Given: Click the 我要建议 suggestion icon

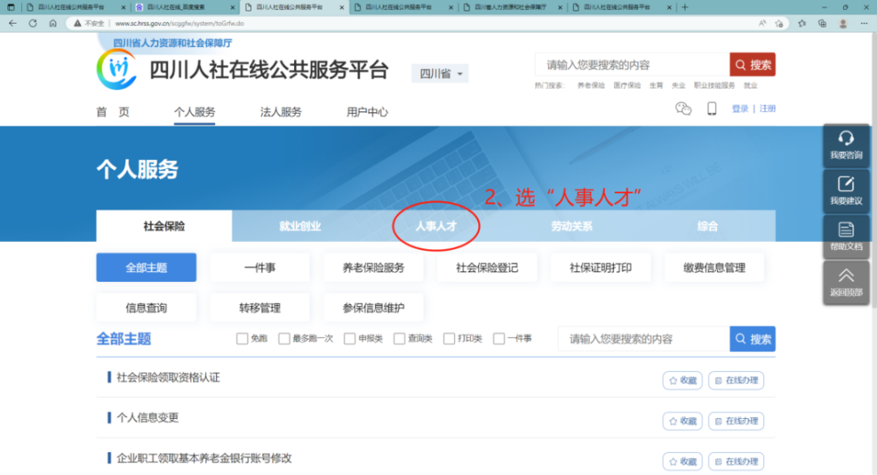Looking at the screenshot, I should click(x=847, y=192).
